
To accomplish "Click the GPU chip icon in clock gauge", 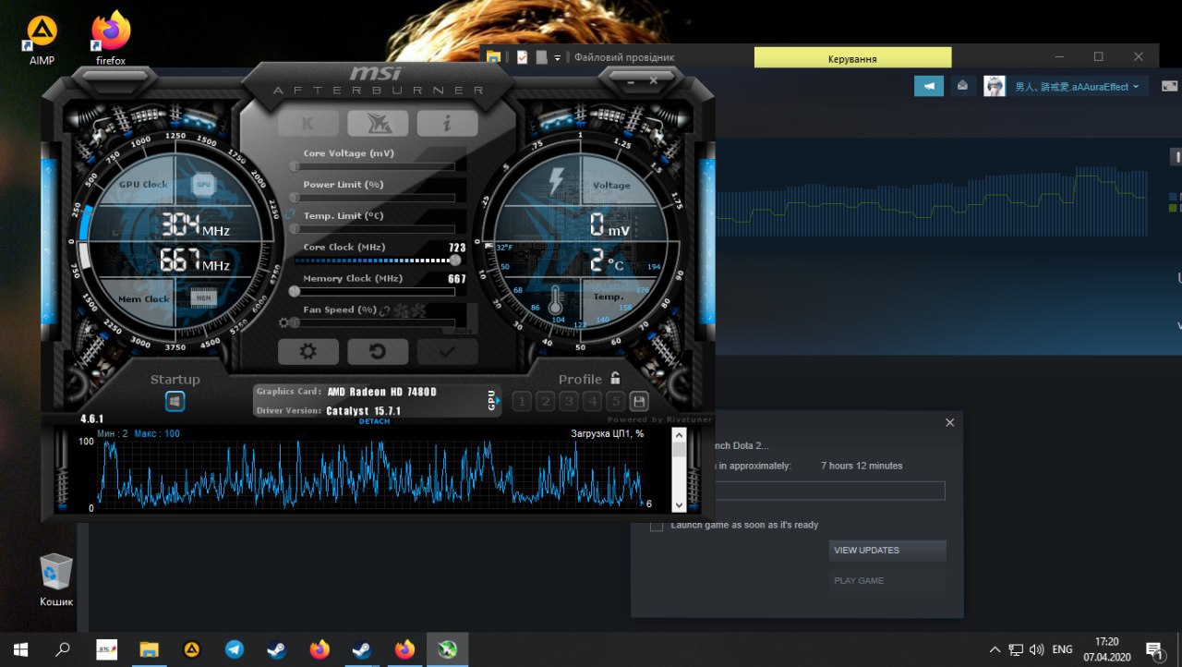I will click(x=204, y=184).
